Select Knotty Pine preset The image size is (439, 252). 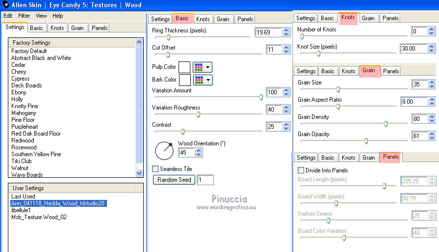click(25, 106)
